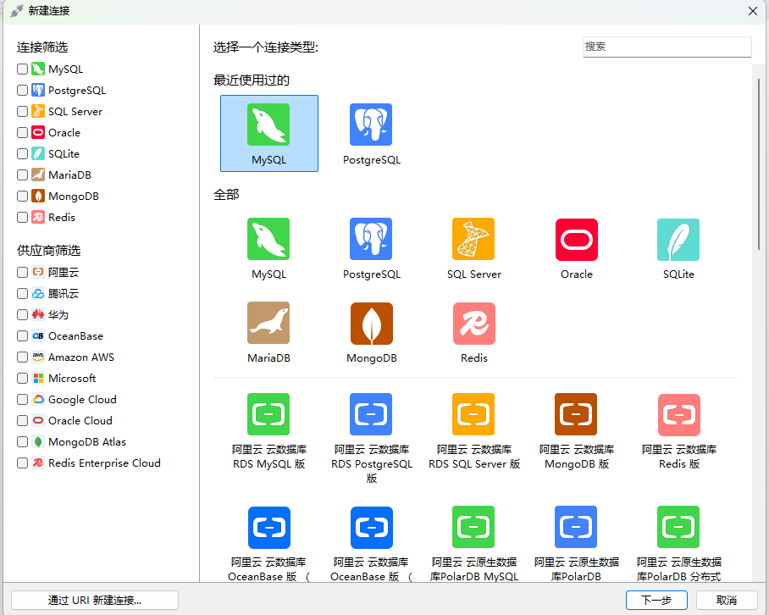The image size is (769, 615).
Task: Tick the SQL Server filter checkbox
Action: pyautogui.click(x=22, y=111)
